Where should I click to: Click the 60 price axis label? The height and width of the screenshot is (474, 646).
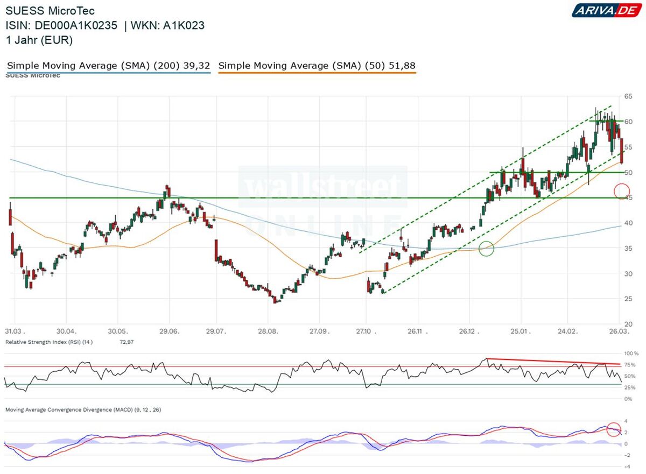tap(628, 122)
